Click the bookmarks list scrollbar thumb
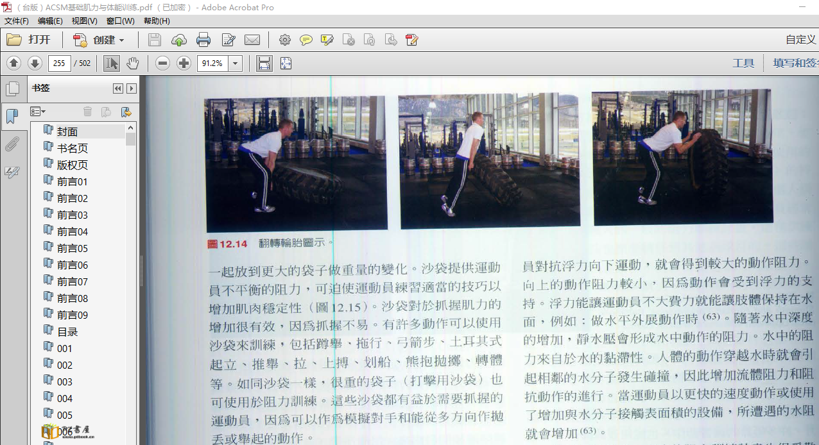This screenshot has width=819, height=445. click(x=131, y=139)
